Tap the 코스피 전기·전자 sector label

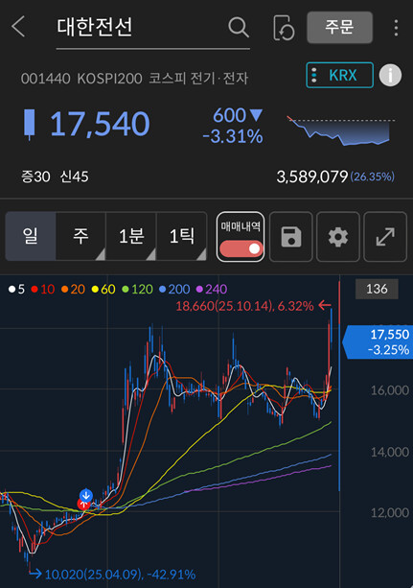point(198,79)
